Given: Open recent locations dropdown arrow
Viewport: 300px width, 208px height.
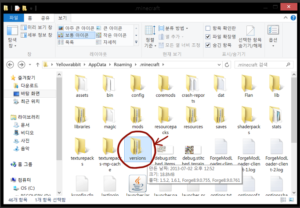Looking at the screenshot, I should click(30, 65).
